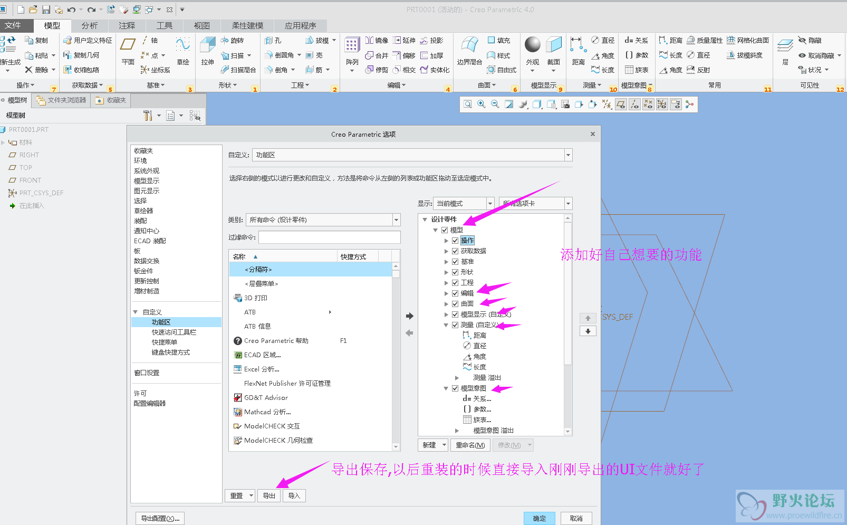Select the 平面 (Datum Plane) tool

click(x=128, y=44)
